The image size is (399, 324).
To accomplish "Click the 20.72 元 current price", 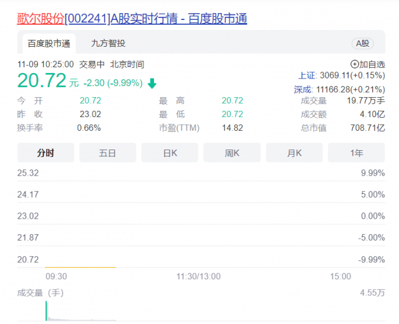I will (x=48, y=81).
